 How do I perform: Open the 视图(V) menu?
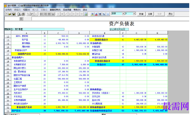point(26,10)
